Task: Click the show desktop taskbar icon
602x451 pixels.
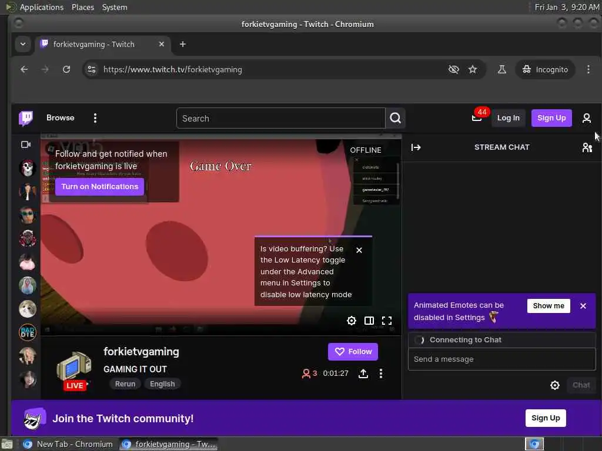Action: (7, 445)
